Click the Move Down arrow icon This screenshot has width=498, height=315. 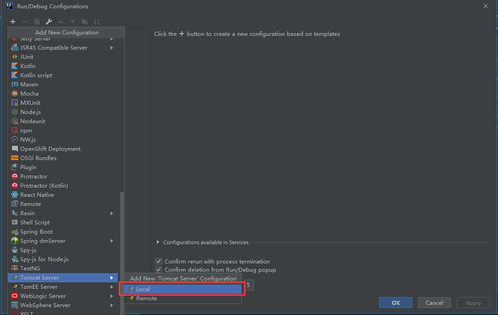pyautogui.click(x=73, y=22)
